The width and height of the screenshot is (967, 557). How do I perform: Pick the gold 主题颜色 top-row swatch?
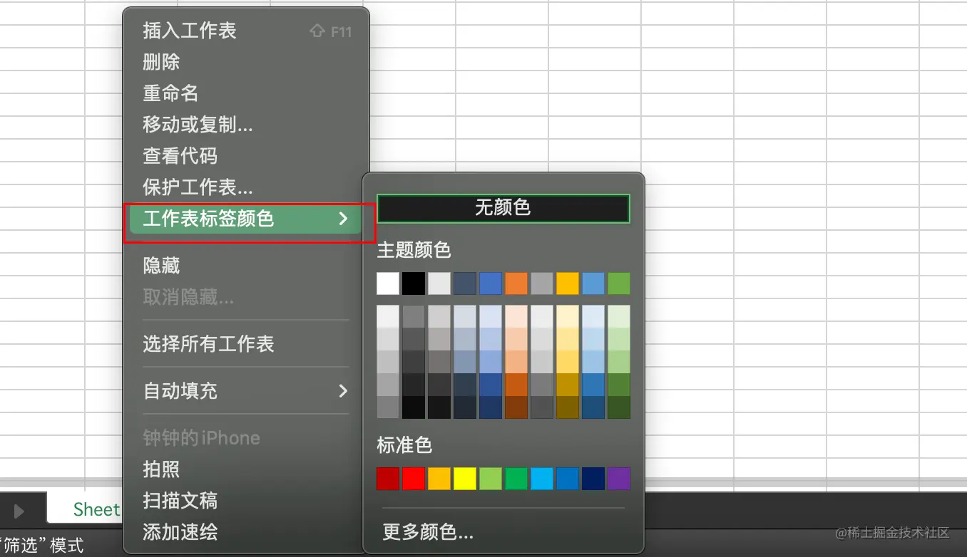coord(568,283)
